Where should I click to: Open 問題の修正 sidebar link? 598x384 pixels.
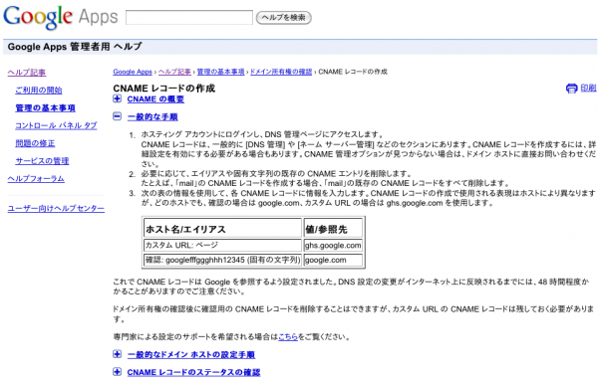pyautogui.click(x=35, y=143)
